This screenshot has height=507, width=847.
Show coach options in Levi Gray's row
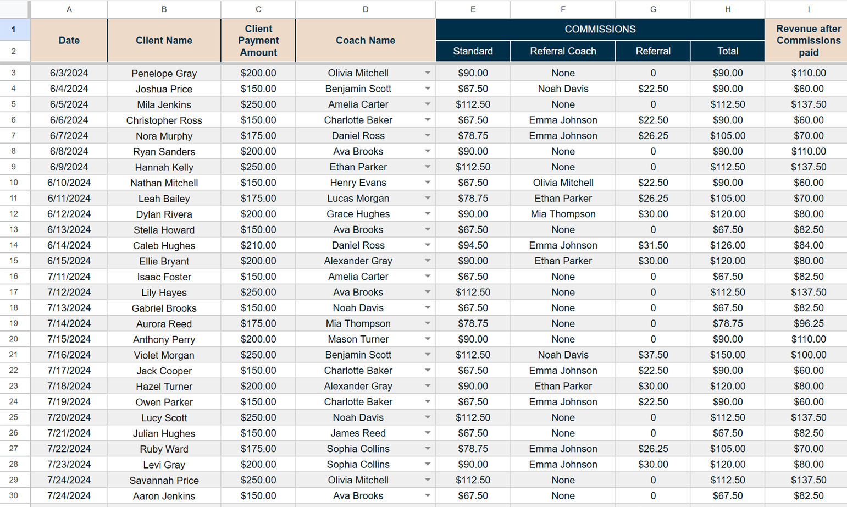click(x=427, y=465)
